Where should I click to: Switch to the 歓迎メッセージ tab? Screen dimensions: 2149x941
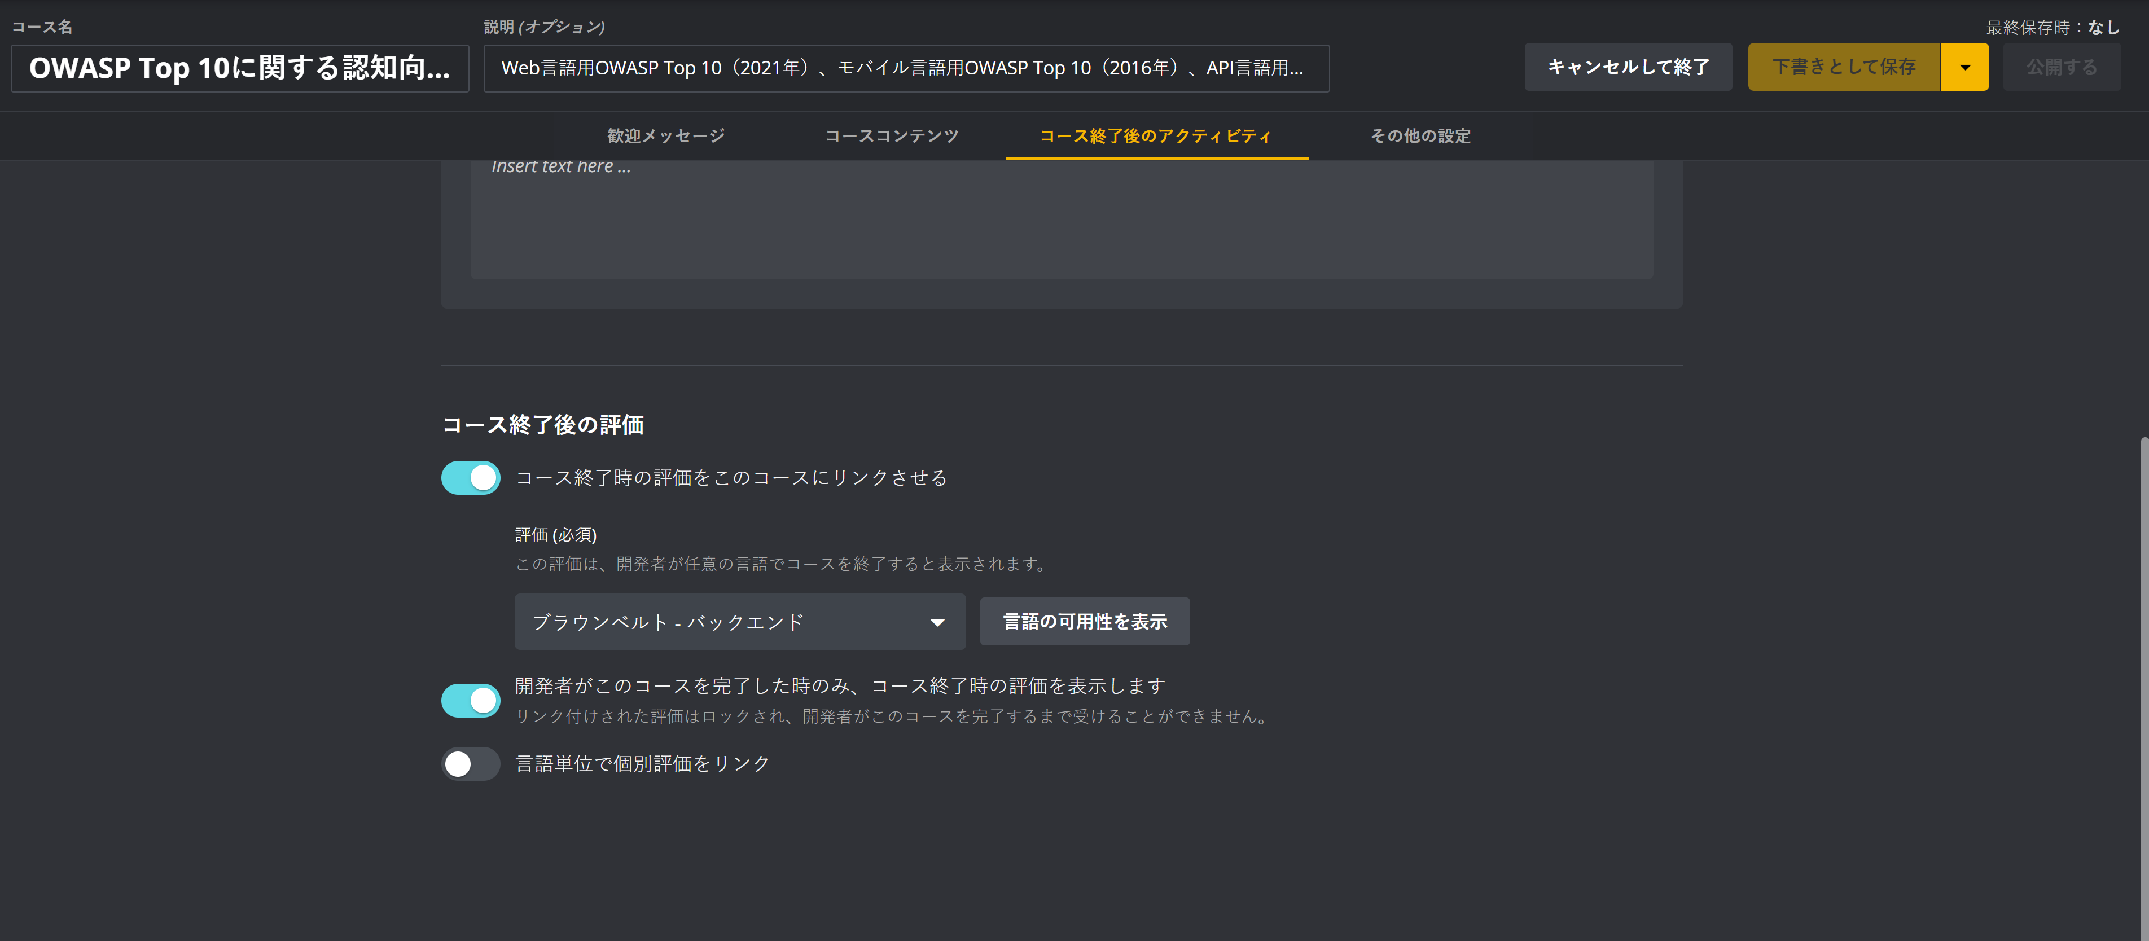pos(666,135)
